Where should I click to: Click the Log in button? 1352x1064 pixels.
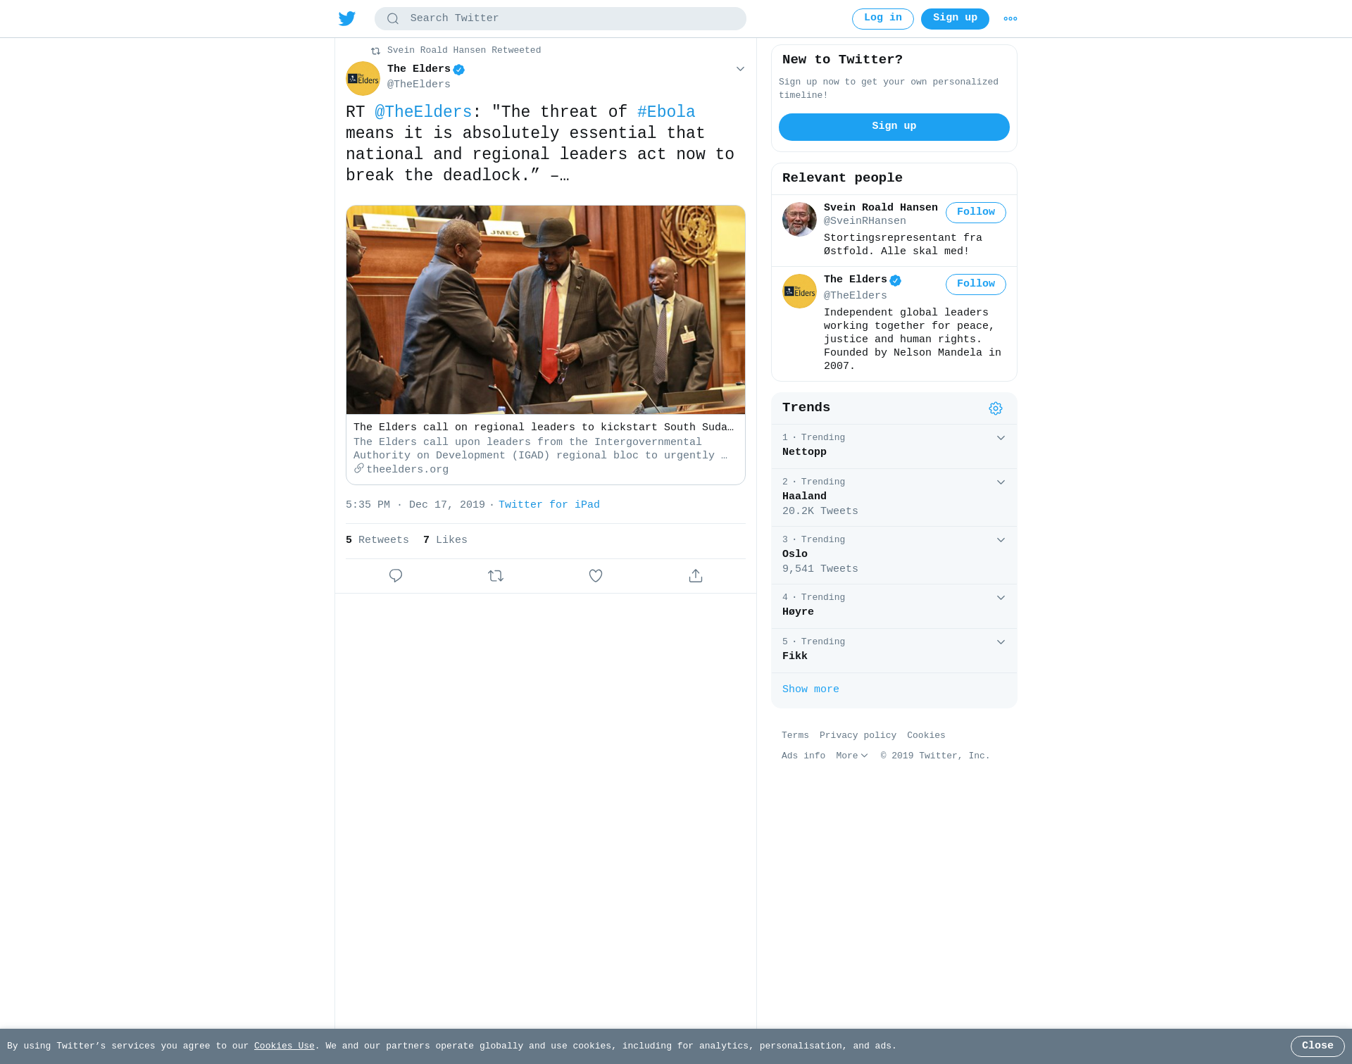[883, 19]
